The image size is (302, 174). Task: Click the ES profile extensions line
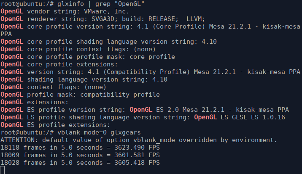[55, 125]
